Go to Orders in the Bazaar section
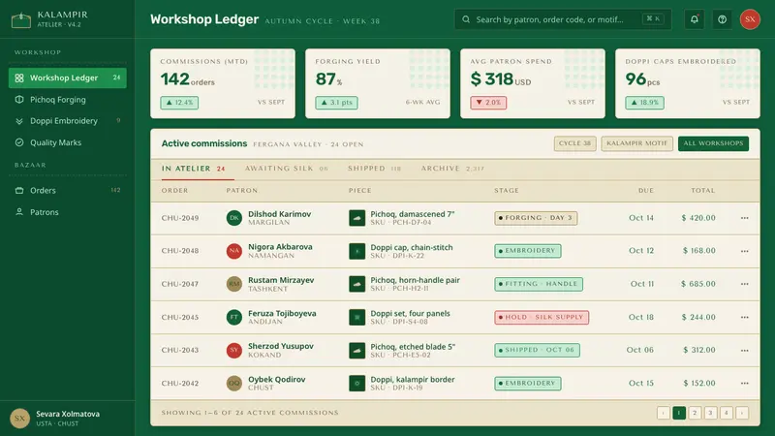 point(67,190)
